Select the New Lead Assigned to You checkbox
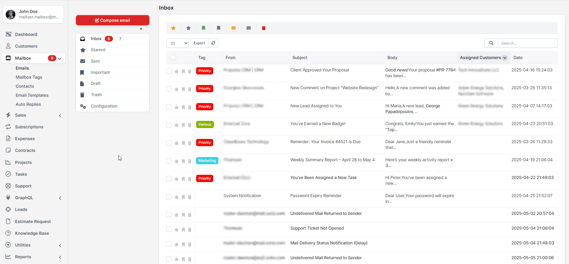 click(169, 107)
